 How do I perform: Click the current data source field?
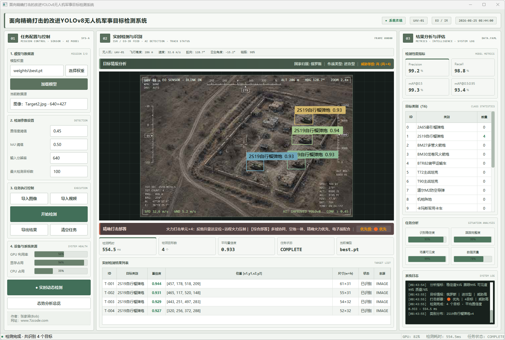point(49,104)
